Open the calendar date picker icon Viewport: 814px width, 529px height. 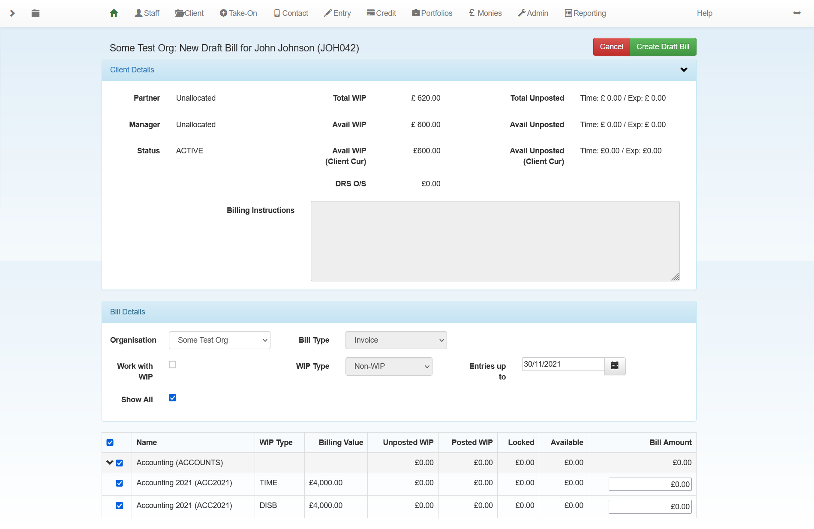(x=615, y=366)
